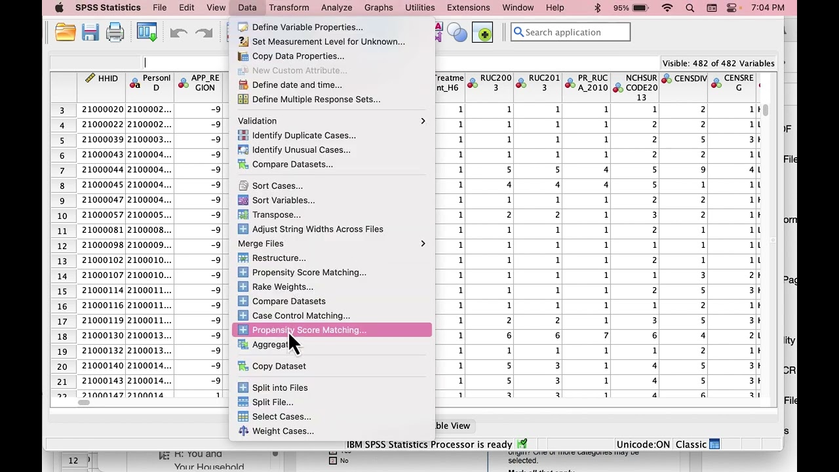Click the Bluetooth icon in the menu bar
839x472 pixels.
(x=597, y=8)
